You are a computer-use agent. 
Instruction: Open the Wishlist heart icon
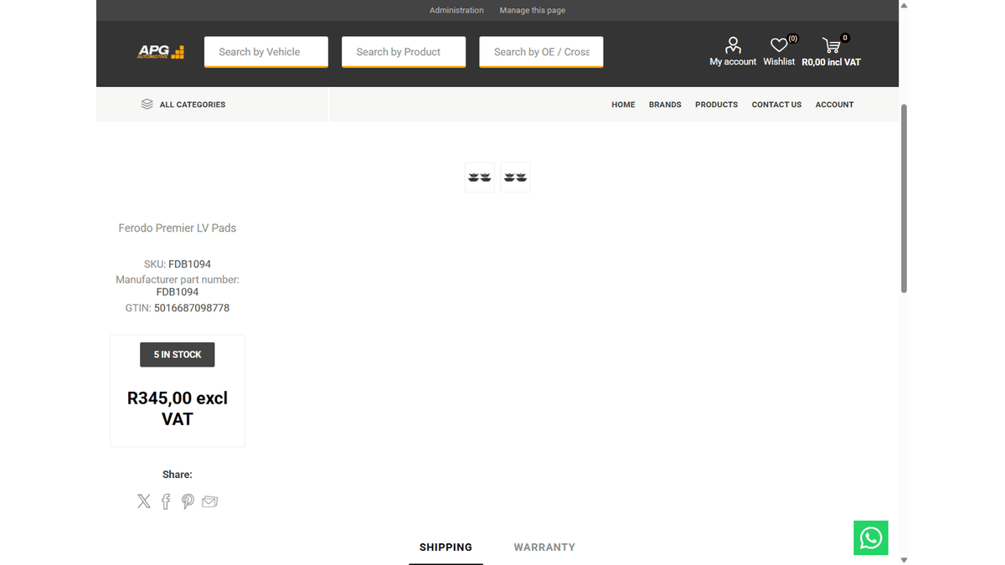779,45
